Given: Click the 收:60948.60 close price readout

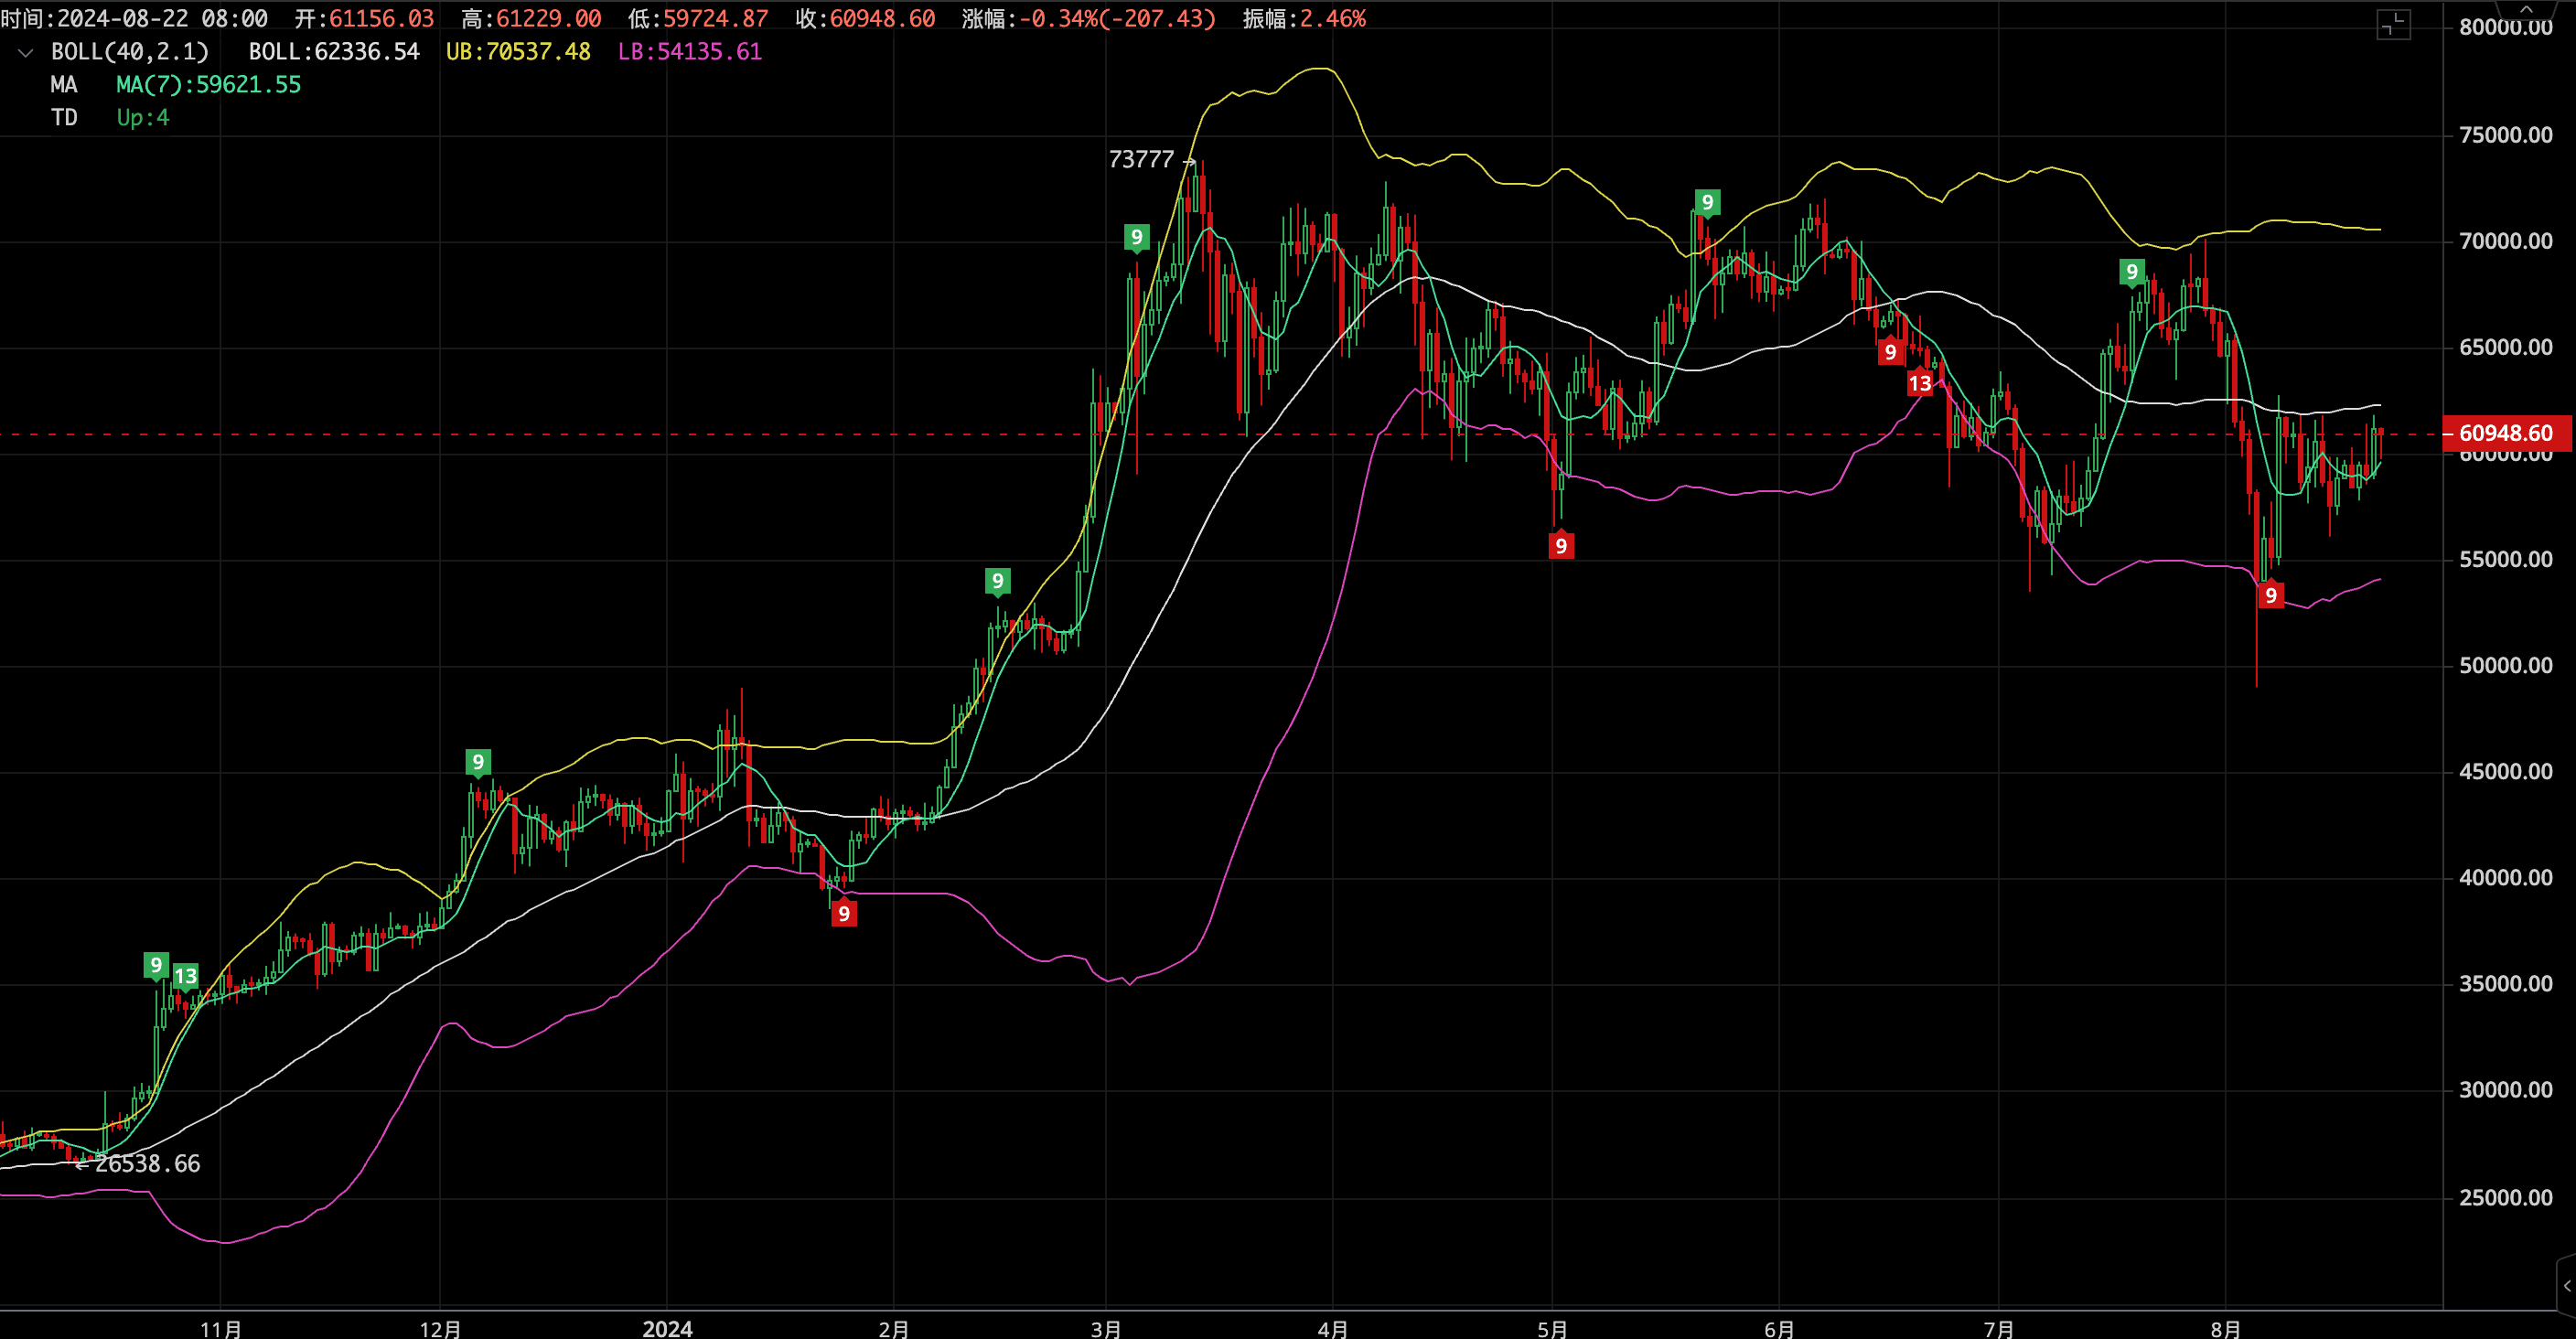Looking at the screenshot, I should tap(865, 19).
